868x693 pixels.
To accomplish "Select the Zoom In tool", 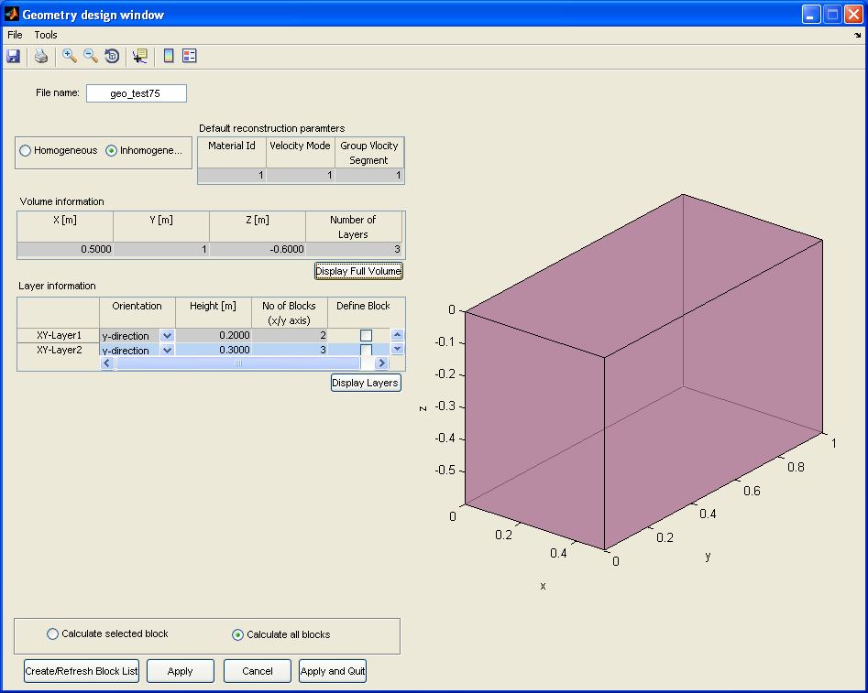I will (x=69, y=56).
